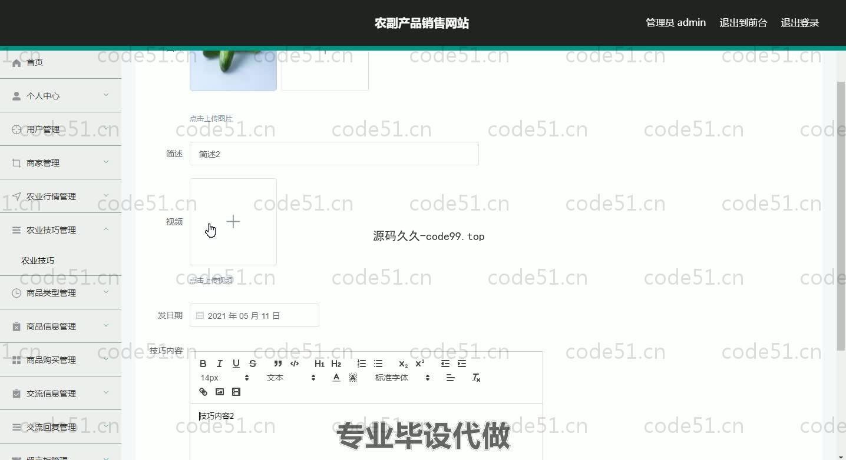The width and height of the screenshot is (846, 460).
Task: Toggle strikethrough formatting in the editor
Action: tap(253, 364)
